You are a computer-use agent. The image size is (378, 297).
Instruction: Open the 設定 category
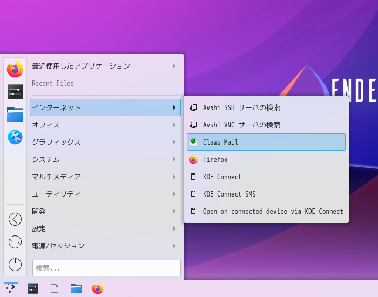[x=105, y=228]
